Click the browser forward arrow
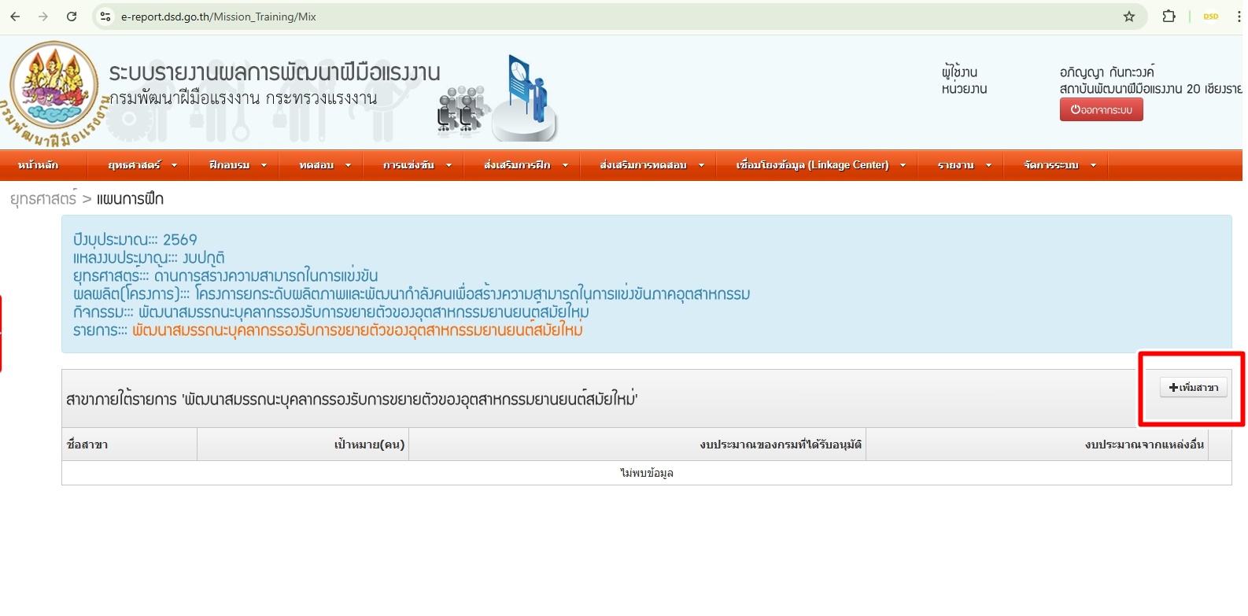Image resolution: width=1248 pixels, height=616 pixels. 43,17
